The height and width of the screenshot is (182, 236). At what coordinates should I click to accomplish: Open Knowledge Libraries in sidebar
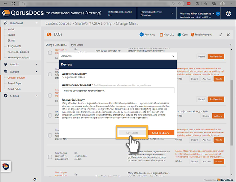pyautogui.click(x=18, y=52)
